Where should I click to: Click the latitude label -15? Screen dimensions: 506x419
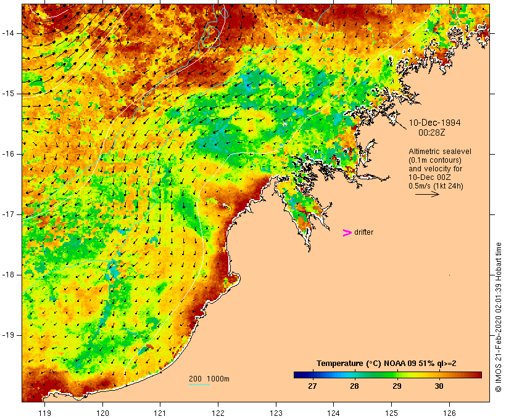click(9, 94)
